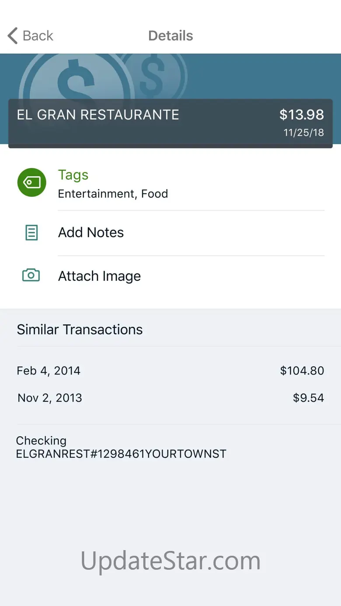Screen dimensions: 341x606
Task: Choose Attach Image
Action: (x=100, y=276)
